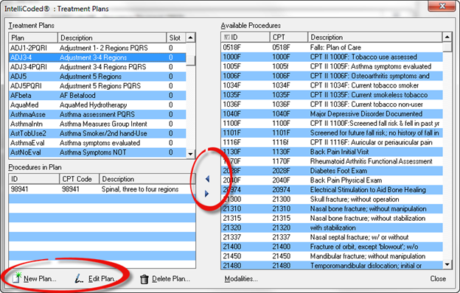The image size is (460, 293).
Task: Select the ADJ5 Adjustment 5 Regions plan
Action: click(x=97, y=77)
